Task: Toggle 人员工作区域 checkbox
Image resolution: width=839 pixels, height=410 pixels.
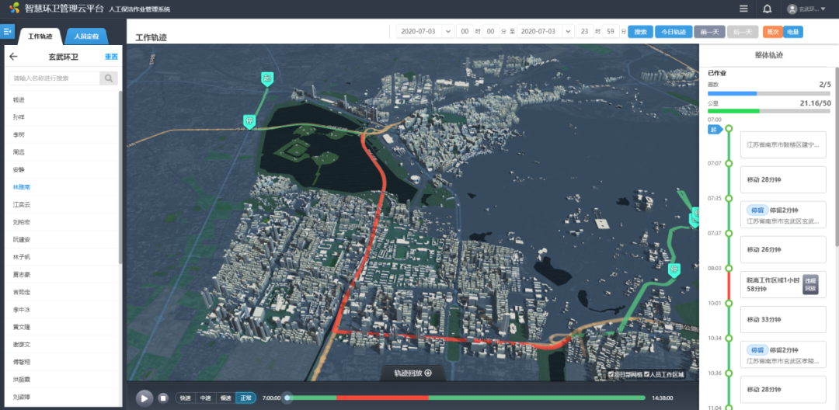Action: point(647,374)
